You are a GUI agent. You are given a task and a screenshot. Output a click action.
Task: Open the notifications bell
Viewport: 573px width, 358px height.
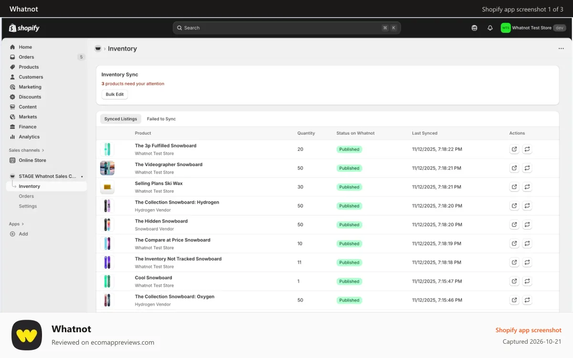tap(490, 28)
